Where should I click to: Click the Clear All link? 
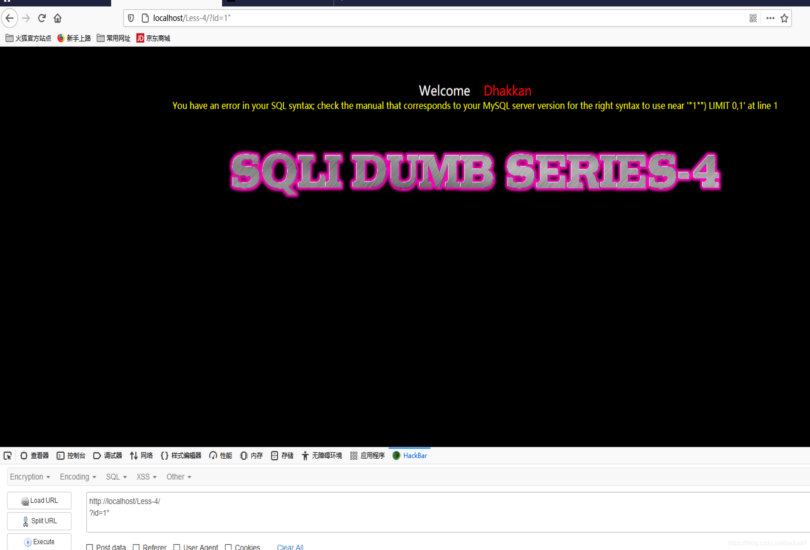click(290, 547)
